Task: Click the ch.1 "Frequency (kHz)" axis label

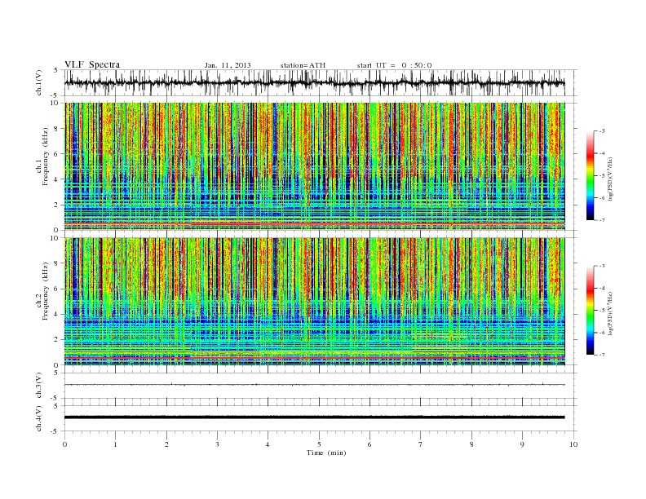Action: tap(46, 157)
